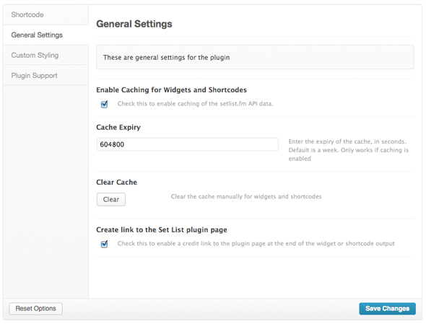Open the Shortcode tab

[45, 14]
